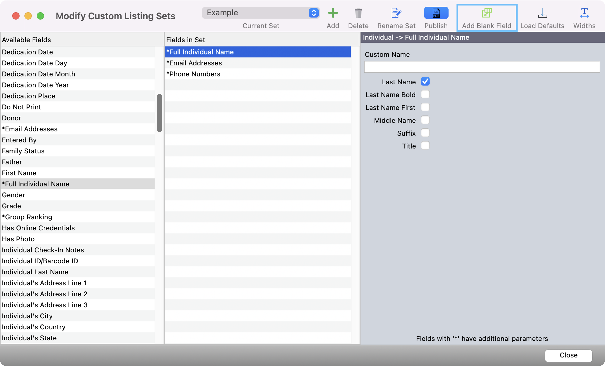This screenshot has width=605, height=366.
Task: Check the Middle Name checkbox
Action: tap(425, 120)
